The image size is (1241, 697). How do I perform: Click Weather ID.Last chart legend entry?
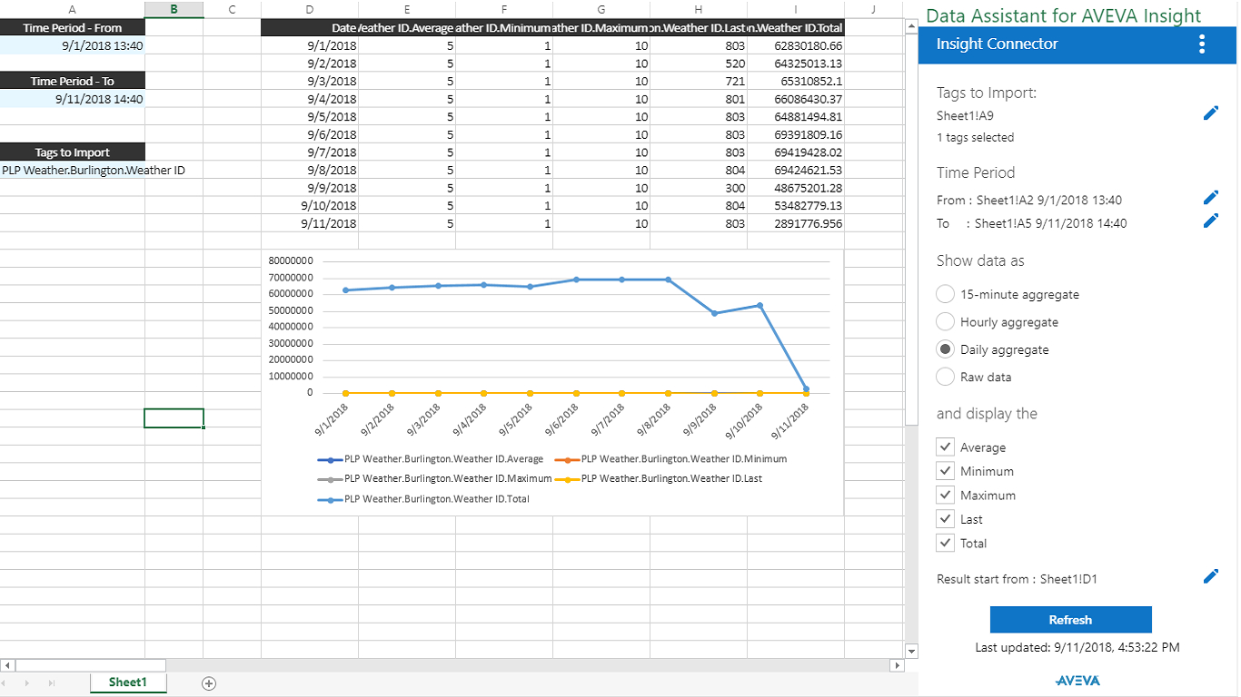coord(658,478)
